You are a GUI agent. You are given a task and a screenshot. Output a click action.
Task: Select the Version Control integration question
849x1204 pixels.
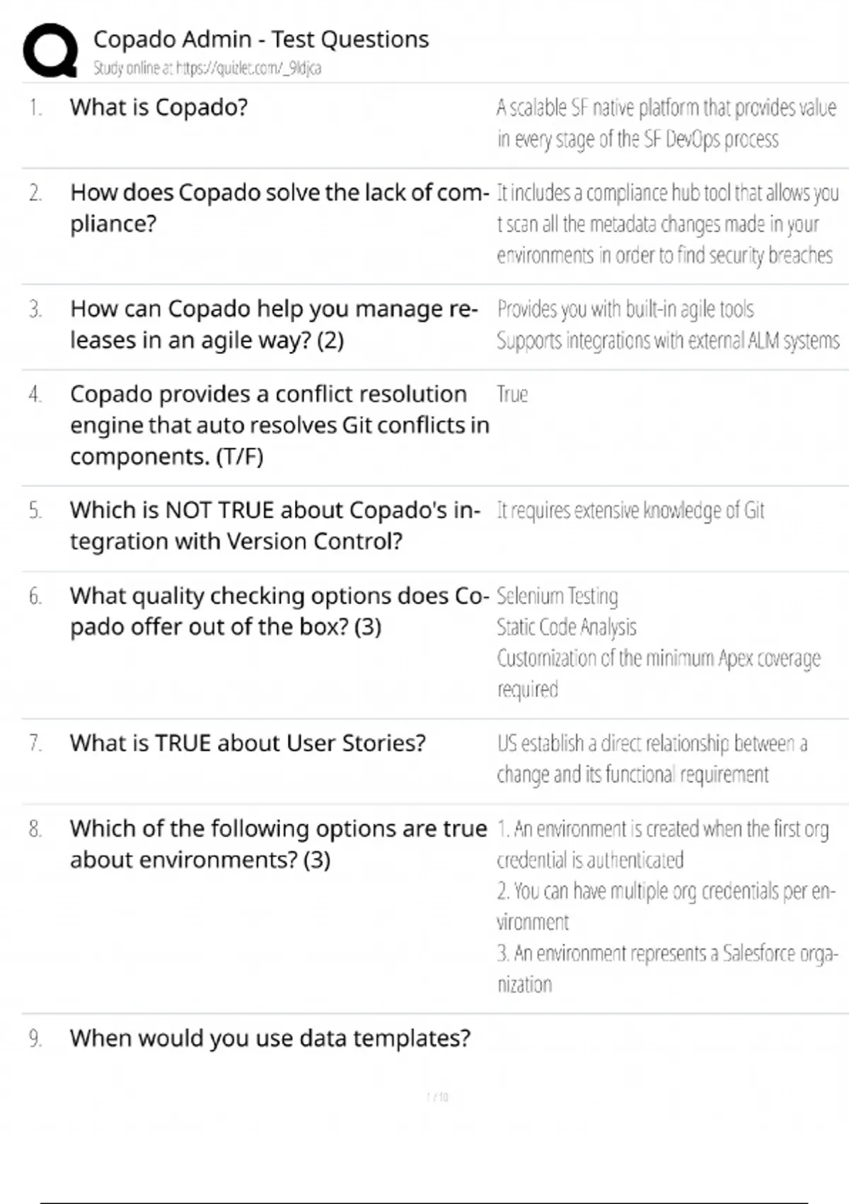point(275,526)
